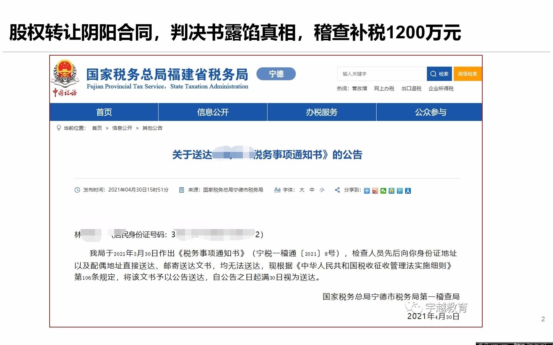The width and height of the screenshot is (553, 345).
Task: Share to Renren network
Action: point(408,191)
